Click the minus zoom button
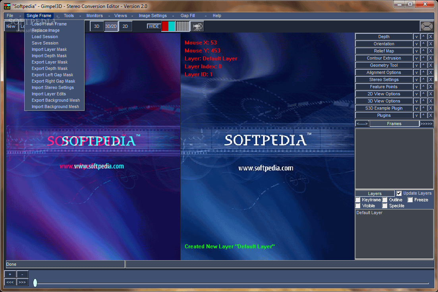This screenshot has height=292, width=438. click(22, 275)
